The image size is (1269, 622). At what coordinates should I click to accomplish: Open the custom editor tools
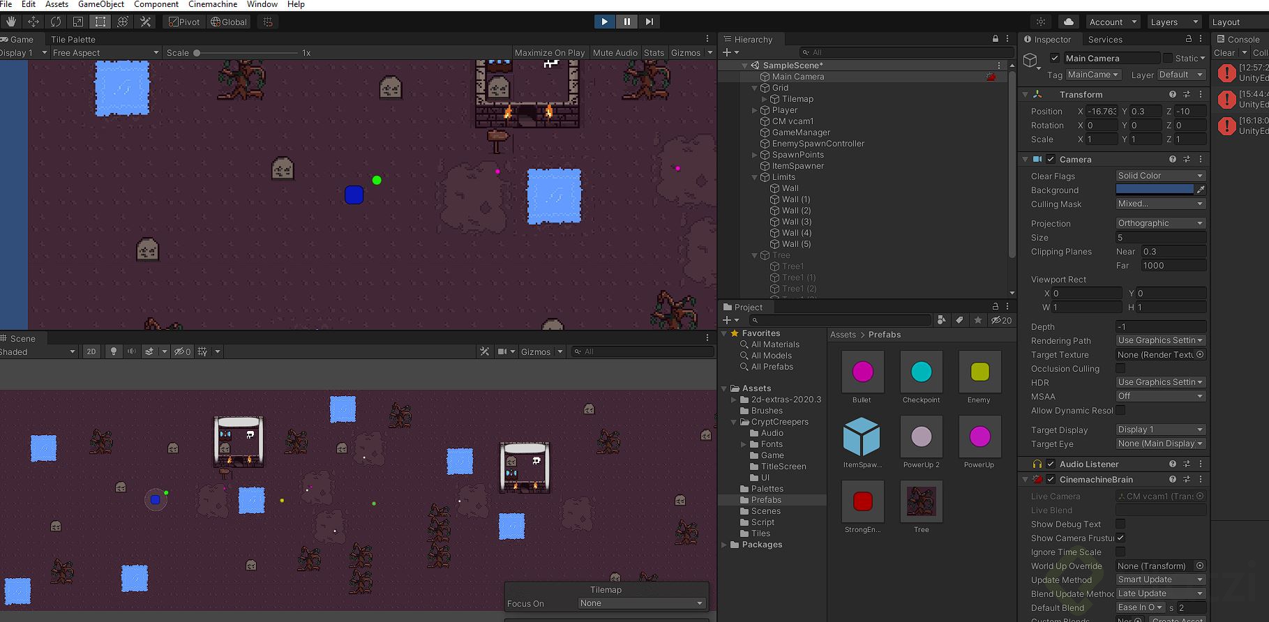[145, 22]
